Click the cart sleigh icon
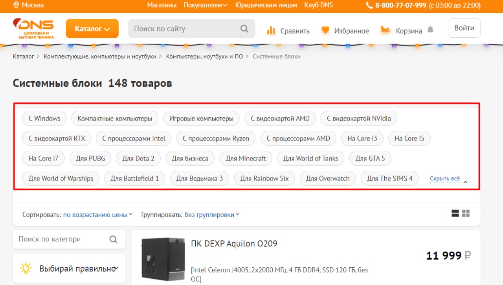This screenshot has height=285, width=503. click(x=386, y=30)
